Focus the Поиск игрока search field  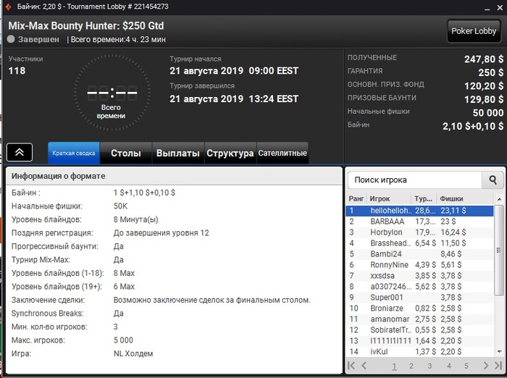[x=415, y=180]
